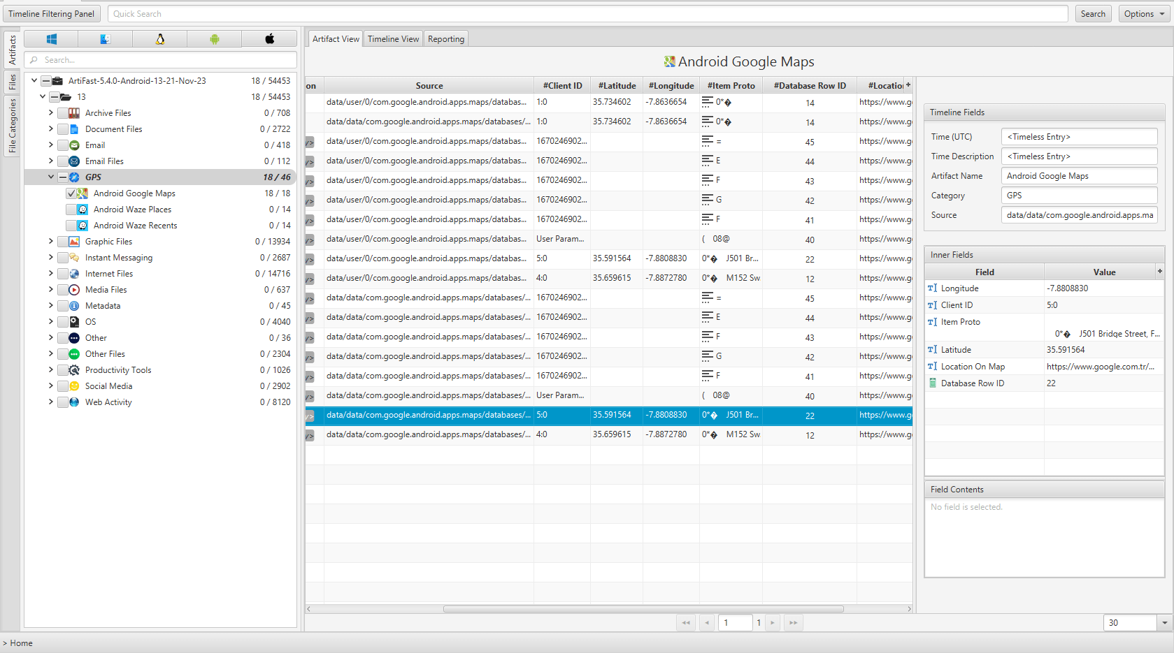Click the Email category icon
Viewport: 1174px width, 653px height.
74,145
